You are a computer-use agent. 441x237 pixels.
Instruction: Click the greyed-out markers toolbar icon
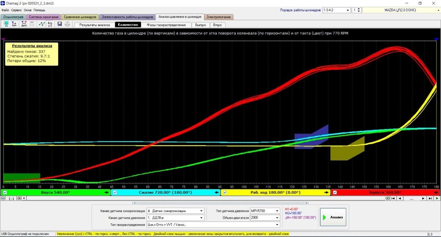pyautogui.click(x=32, y=24)
